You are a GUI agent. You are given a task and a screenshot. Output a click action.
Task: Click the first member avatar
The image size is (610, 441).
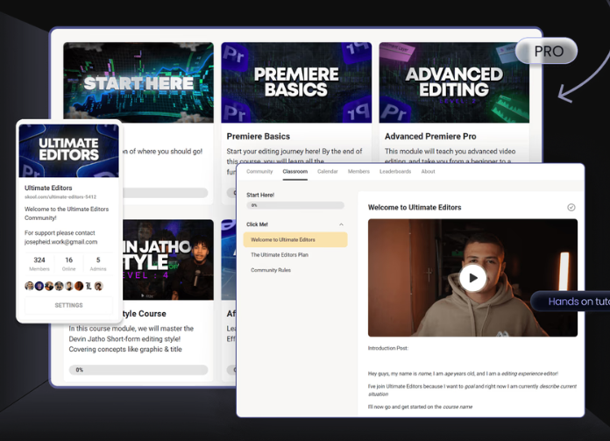(x=29, y=286)
